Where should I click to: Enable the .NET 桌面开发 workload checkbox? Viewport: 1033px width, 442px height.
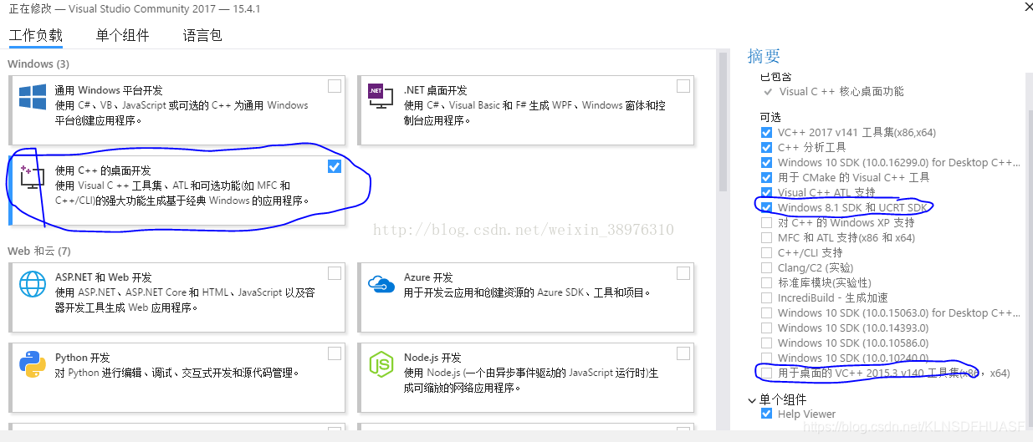click(683, 86)
